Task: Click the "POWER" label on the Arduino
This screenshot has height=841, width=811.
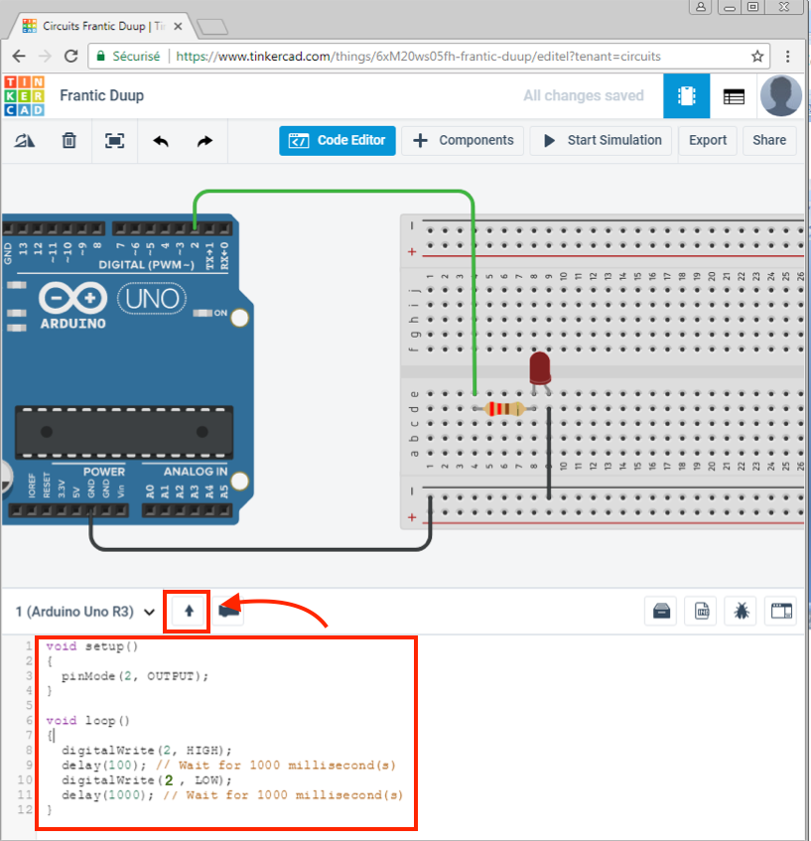Action: pos(104,472)
